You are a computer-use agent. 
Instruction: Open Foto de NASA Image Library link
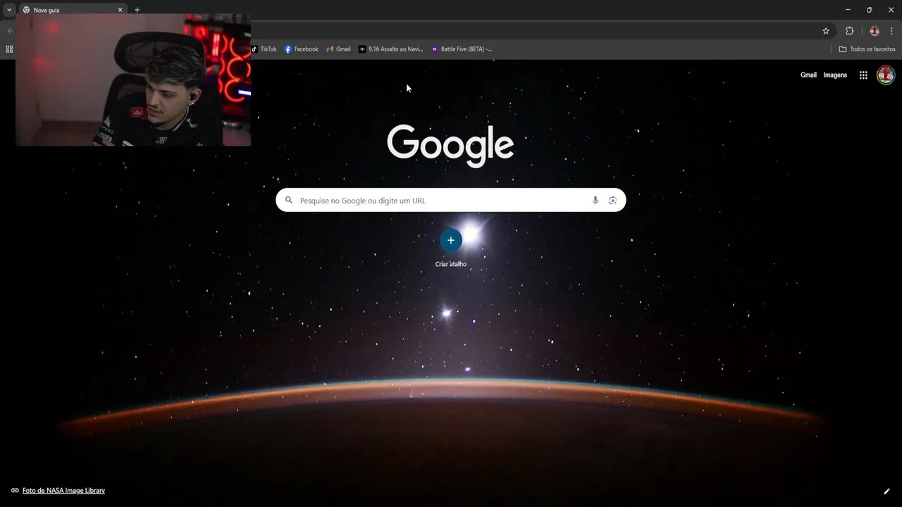(63, 491)
